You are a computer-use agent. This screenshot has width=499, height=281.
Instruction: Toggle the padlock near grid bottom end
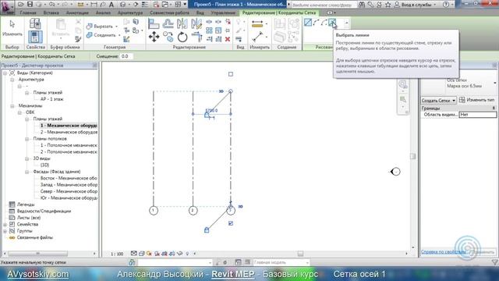207,229
